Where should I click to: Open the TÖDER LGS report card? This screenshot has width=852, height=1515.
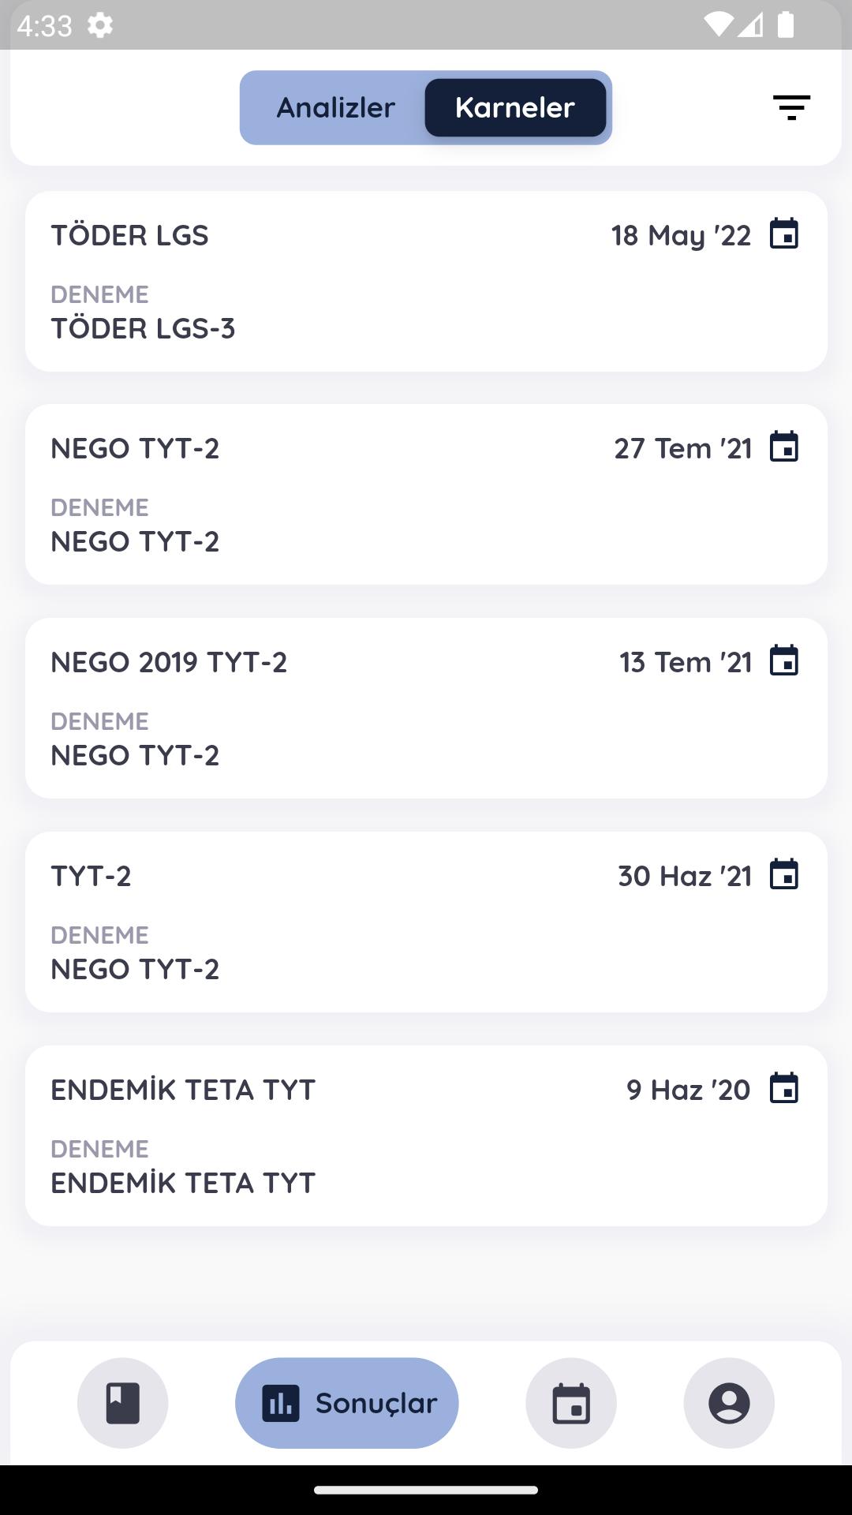tap(426, 281)
